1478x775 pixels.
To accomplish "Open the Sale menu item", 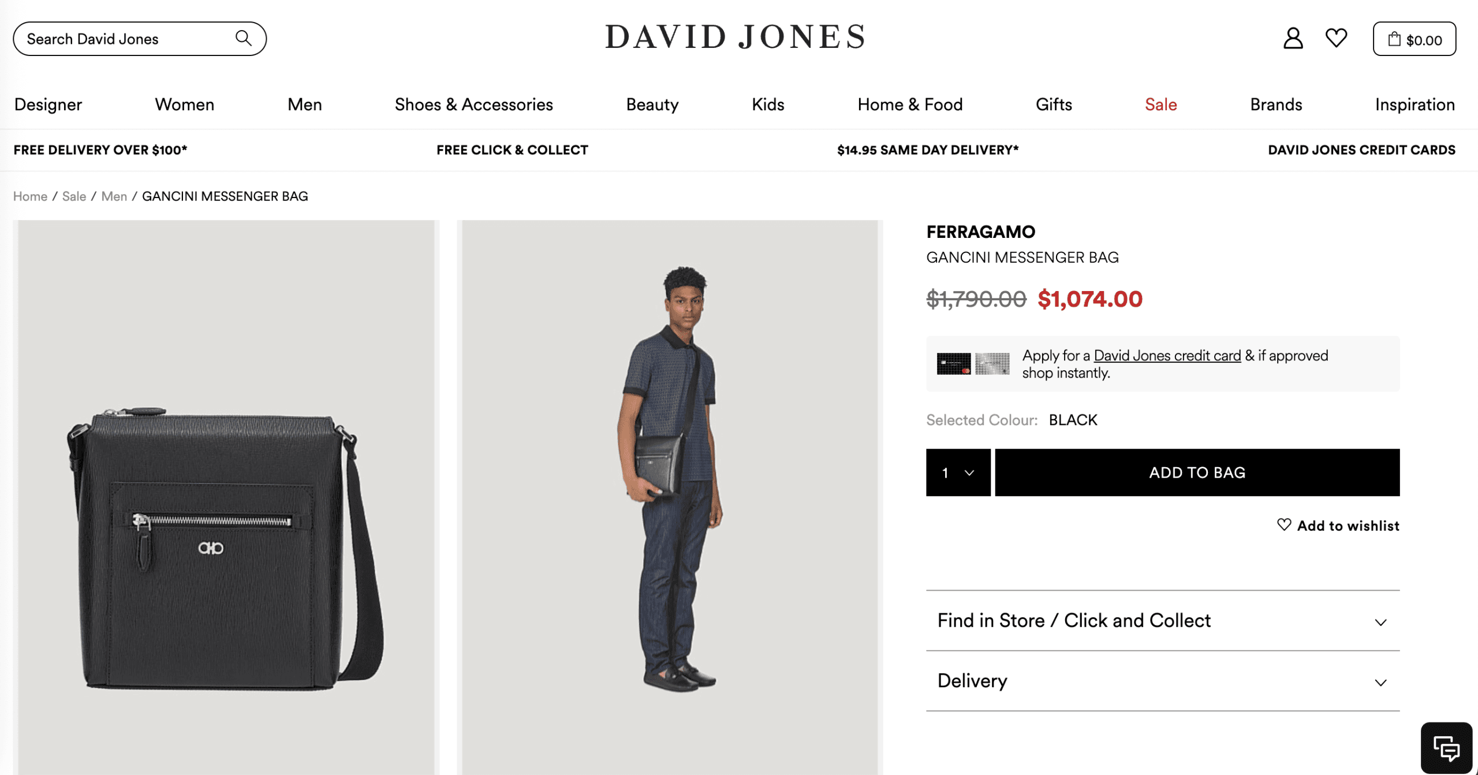I will pyautogui.click(x=1160, y=105).
